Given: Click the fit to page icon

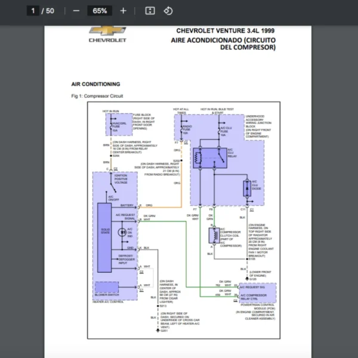Looking at the screenshot, I should [x=150, y=11].
